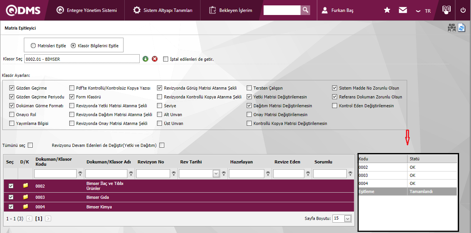Focus the top bar search field

point(282,10)
